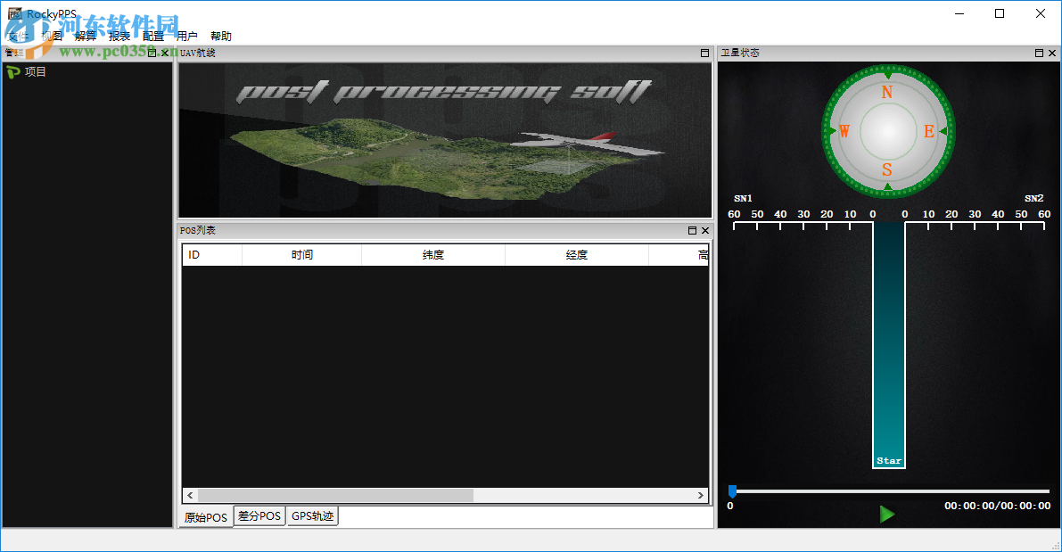Click the horizontal scrollbar thumb in POS list
The height and width of the screenshot is (552, 1062).
click(336, 495)
